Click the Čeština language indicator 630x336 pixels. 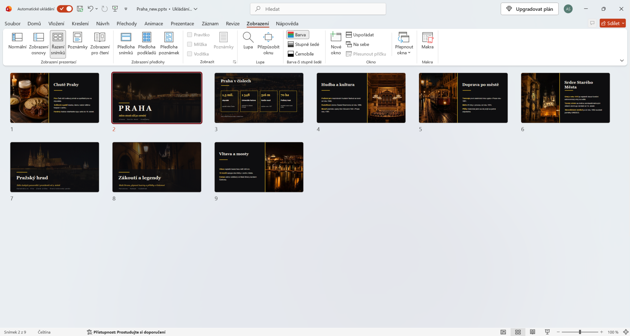tap(44, 332)
